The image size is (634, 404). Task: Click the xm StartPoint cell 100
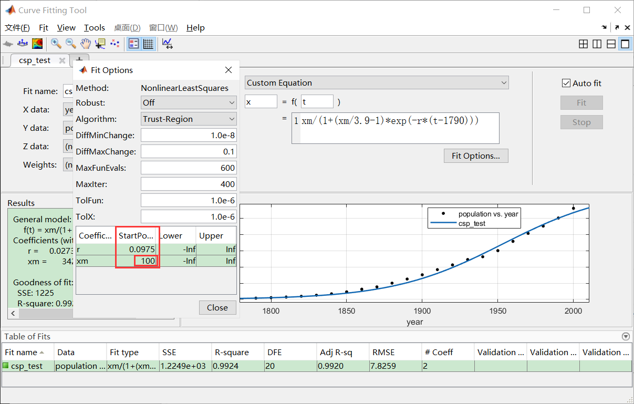coord(137,261)
